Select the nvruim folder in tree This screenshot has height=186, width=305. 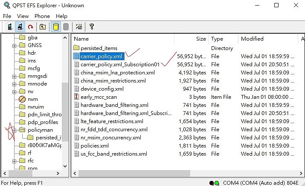(x=35, y=107)
